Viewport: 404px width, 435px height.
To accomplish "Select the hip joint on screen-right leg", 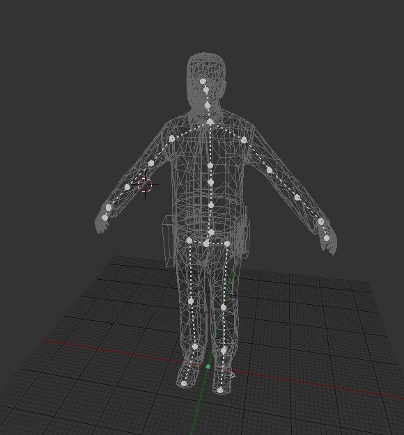I will [227, 244].
